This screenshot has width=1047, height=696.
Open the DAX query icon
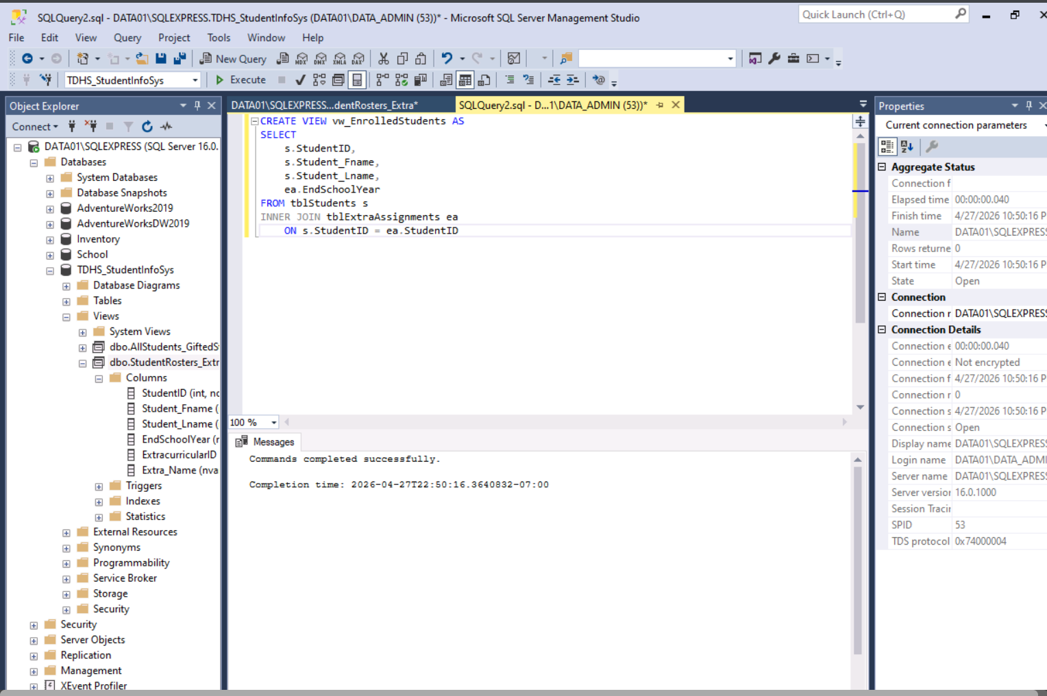pyautogui.click(x=358, y=59)
